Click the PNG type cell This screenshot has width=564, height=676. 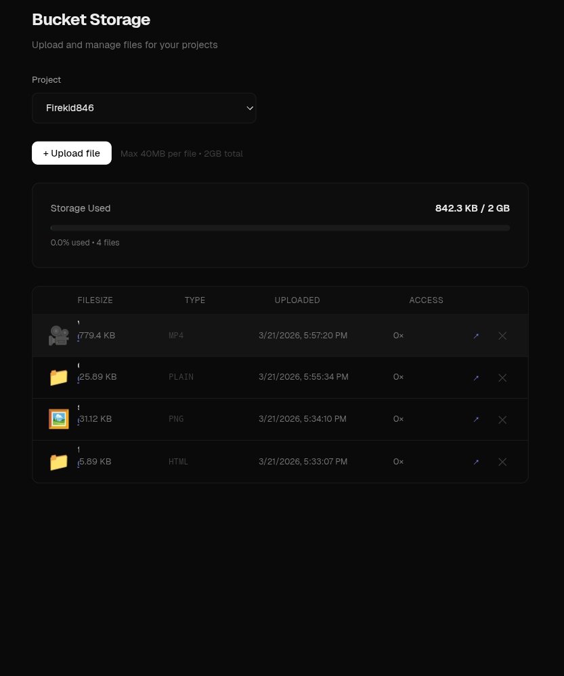click(x=176, y=418)
